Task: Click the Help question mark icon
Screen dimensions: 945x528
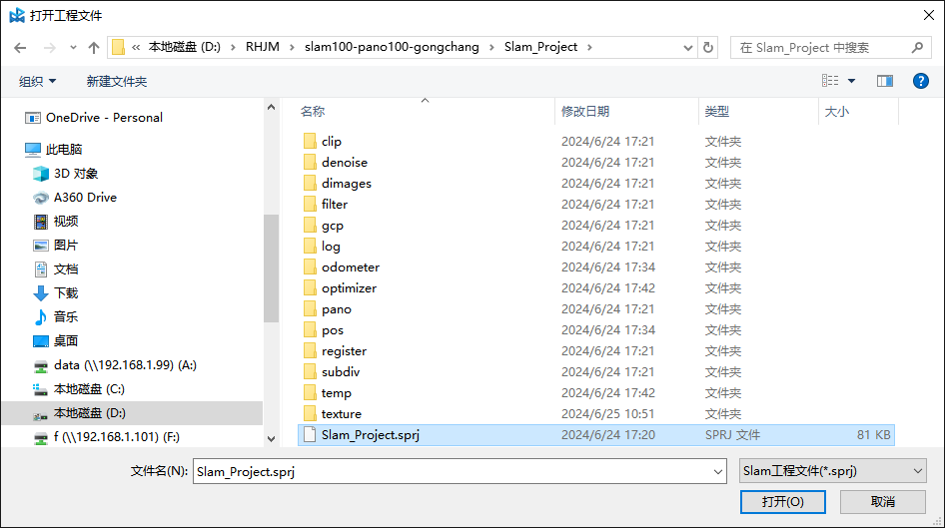Action: (x=920, y=81)
